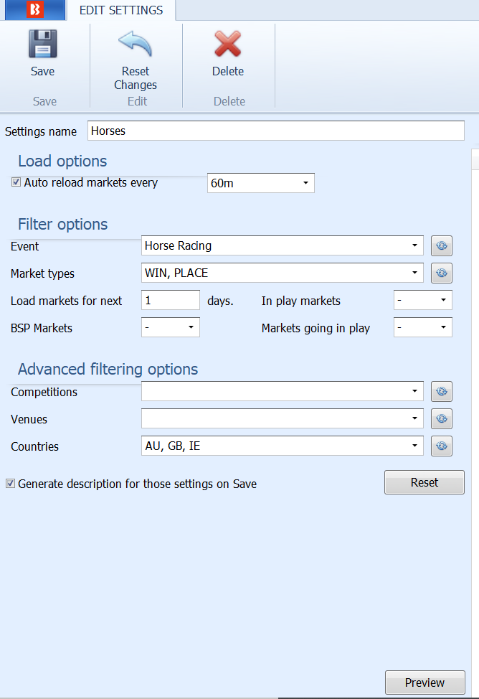Refresh the Venues list
The width and height of the screenshot is (479, 699).
442,418
